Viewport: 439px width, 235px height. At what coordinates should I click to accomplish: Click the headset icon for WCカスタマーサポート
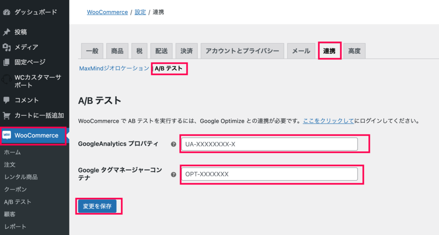coord(7,79)
